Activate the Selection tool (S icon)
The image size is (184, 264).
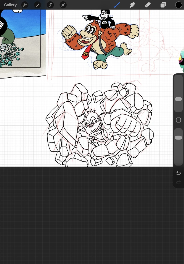[50, 5]
